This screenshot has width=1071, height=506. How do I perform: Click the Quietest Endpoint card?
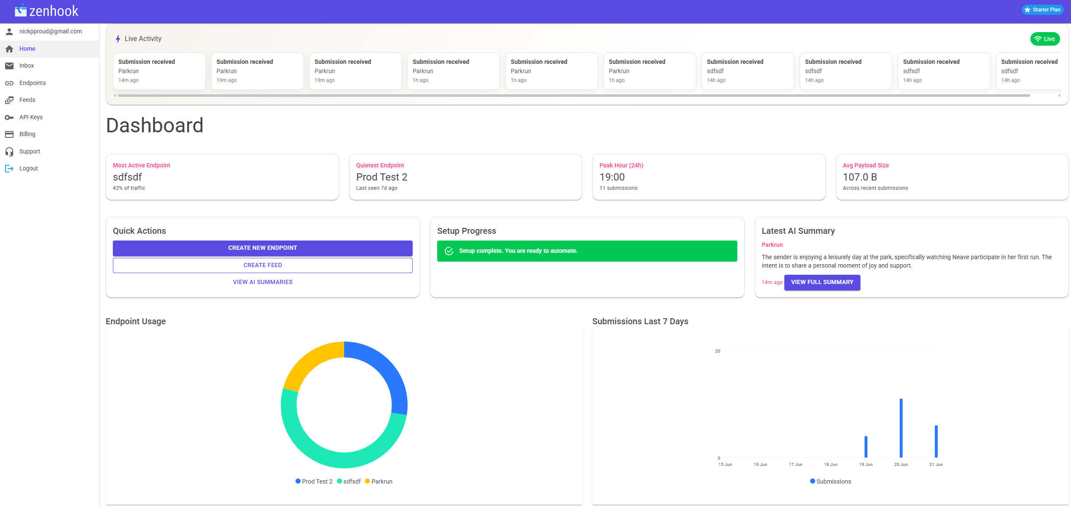point(466,177)
